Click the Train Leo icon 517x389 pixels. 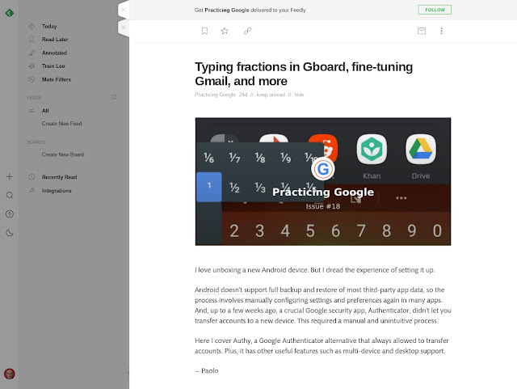point(32,66)
